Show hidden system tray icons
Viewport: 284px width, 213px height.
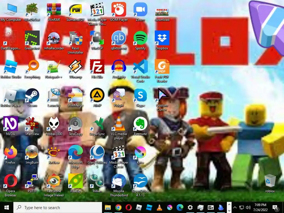(235, 207)
